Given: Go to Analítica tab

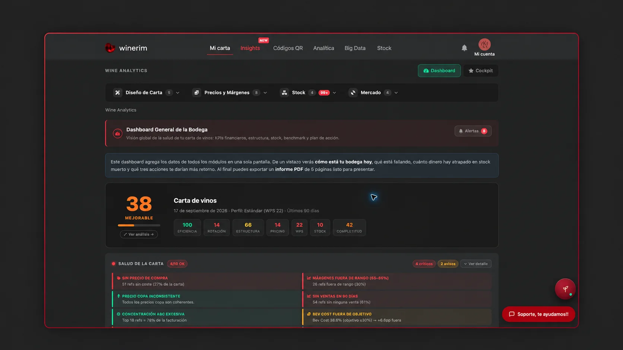Looking at the screenshot, I should (x=323, y=48).
